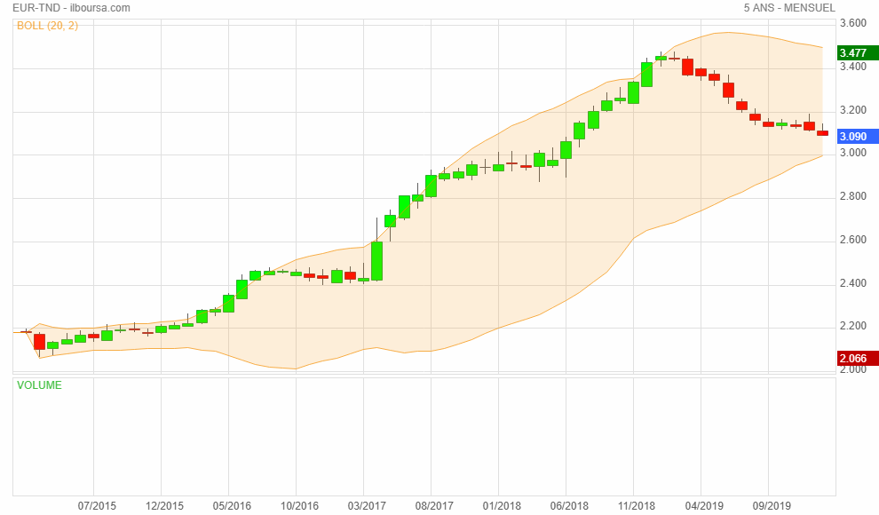Click the EUR-TND - ilboursa.com chart title

71,8
